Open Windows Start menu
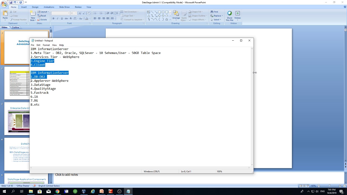Image resolution: width=347 pixels, height=195 pixels. click(4, 191)
